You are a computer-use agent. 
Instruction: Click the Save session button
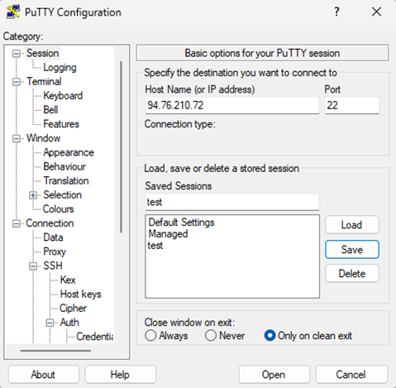pyautogui.click(x=352, y=250)
